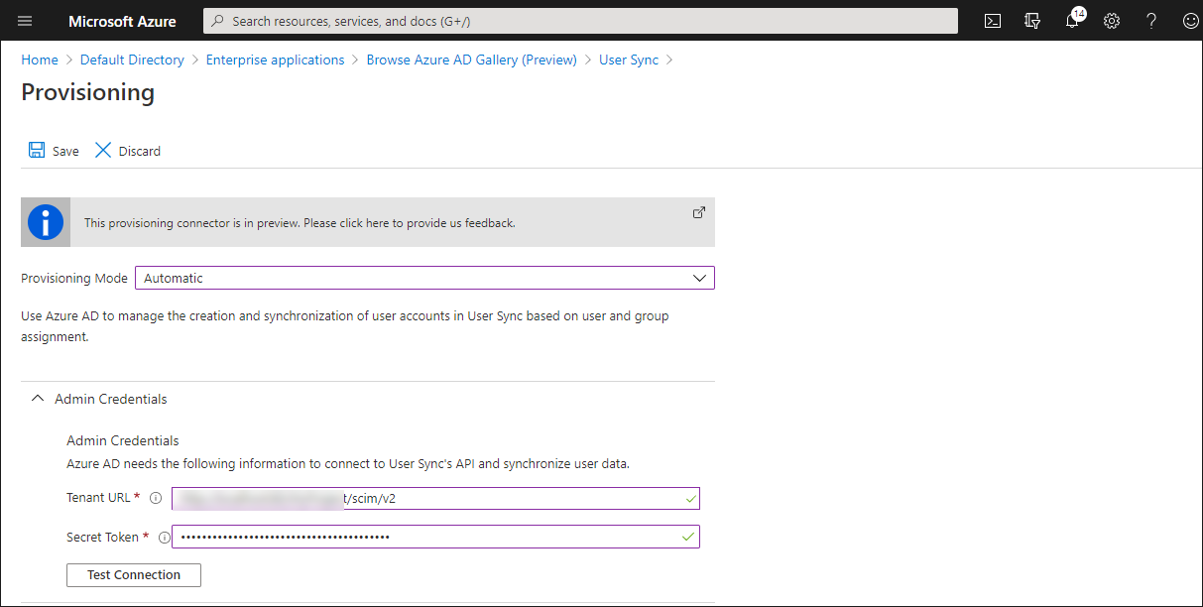Click the Test Connection button
This screenshot has width=1203, height=607.
click(134, 575)
